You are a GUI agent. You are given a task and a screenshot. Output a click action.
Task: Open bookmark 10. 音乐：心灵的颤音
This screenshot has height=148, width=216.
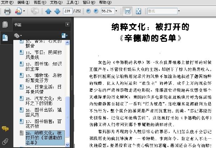[x=44, y=44]
